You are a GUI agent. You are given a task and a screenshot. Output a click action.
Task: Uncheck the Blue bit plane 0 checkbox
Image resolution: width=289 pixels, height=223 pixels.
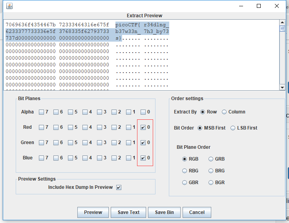pos(143,158)
